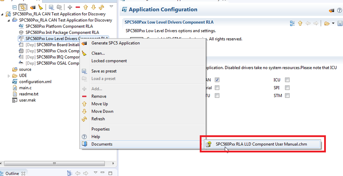Open SPC560Pxx RLA LLD Component User Manual.chm
The width and height of the screenshot is (343, 176).
tap(262, 144)
